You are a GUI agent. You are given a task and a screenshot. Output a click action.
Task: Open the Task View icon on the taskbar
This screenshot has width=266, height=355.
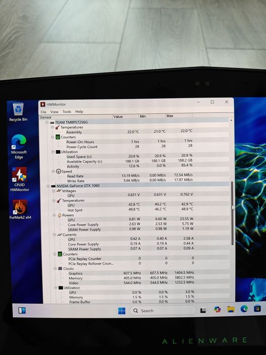pyautogui.click(x=203, y=310)
